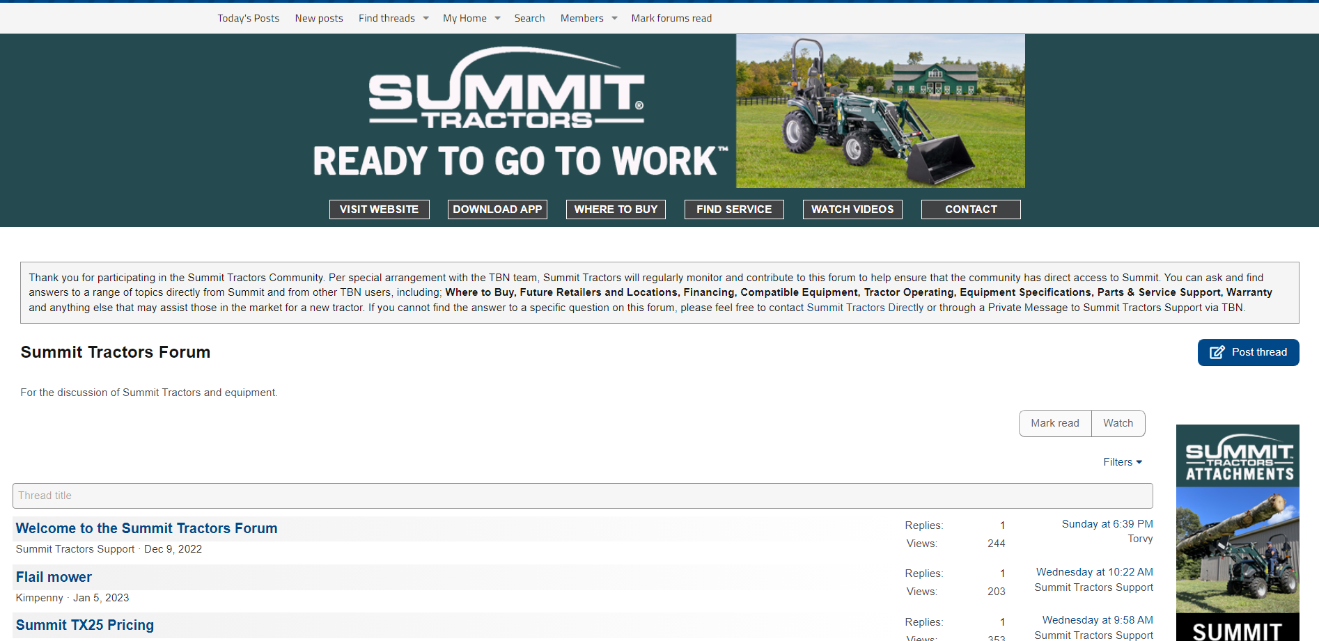
Task: Open New posts in navigation bar
Action: pyautogui.click(x=319, y=18)
